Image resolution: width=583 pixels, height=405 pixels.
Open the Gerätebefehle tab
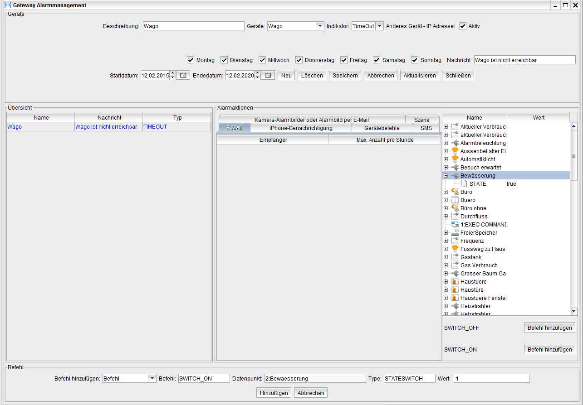click(382, 128)
